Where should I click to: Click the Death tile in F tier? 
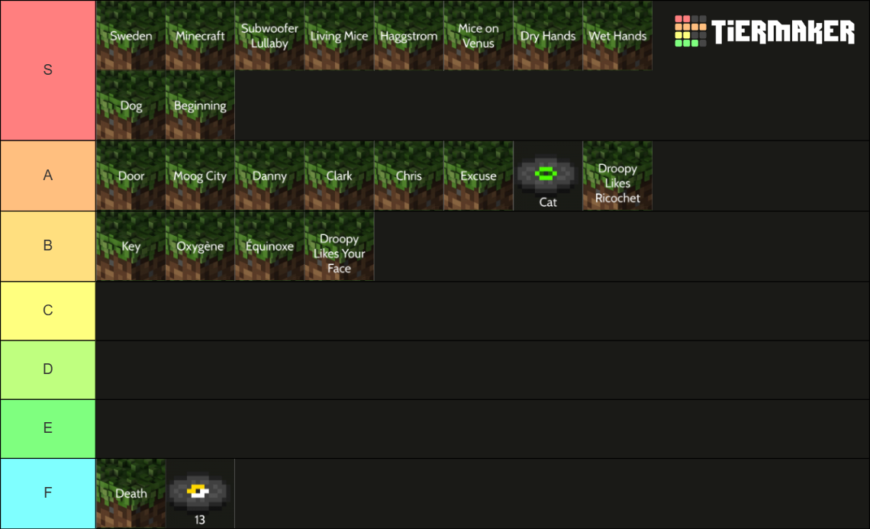131,493
